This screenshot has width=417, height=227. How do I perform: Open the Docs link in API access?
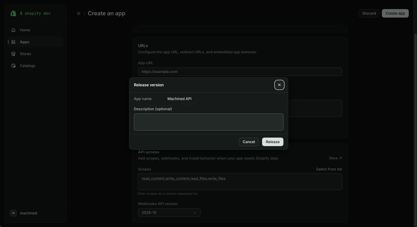pos(336,158)
